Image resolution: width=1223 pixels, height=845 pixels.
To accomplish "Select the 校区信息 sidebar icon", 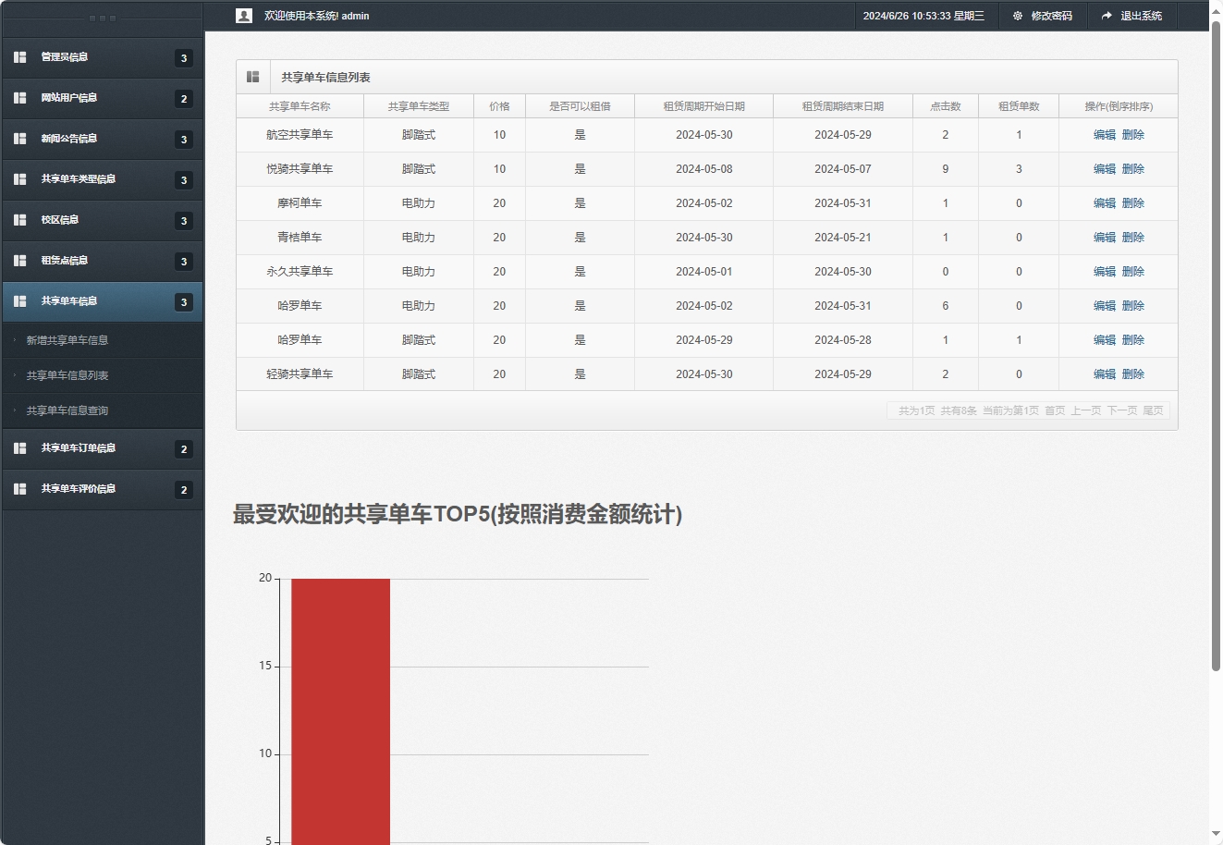I will (19, 220).
